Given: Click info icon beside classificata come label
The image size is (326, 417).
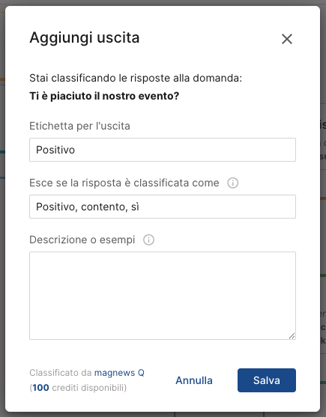Looking at the screenshot, I should tap(232, 183).
